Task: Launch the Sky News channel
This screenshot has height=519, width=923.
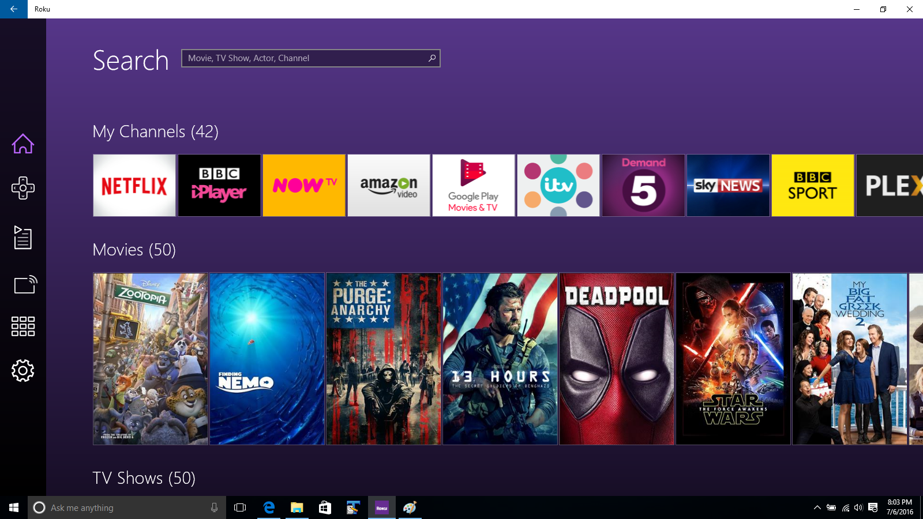Action: (x=728, y=186)
